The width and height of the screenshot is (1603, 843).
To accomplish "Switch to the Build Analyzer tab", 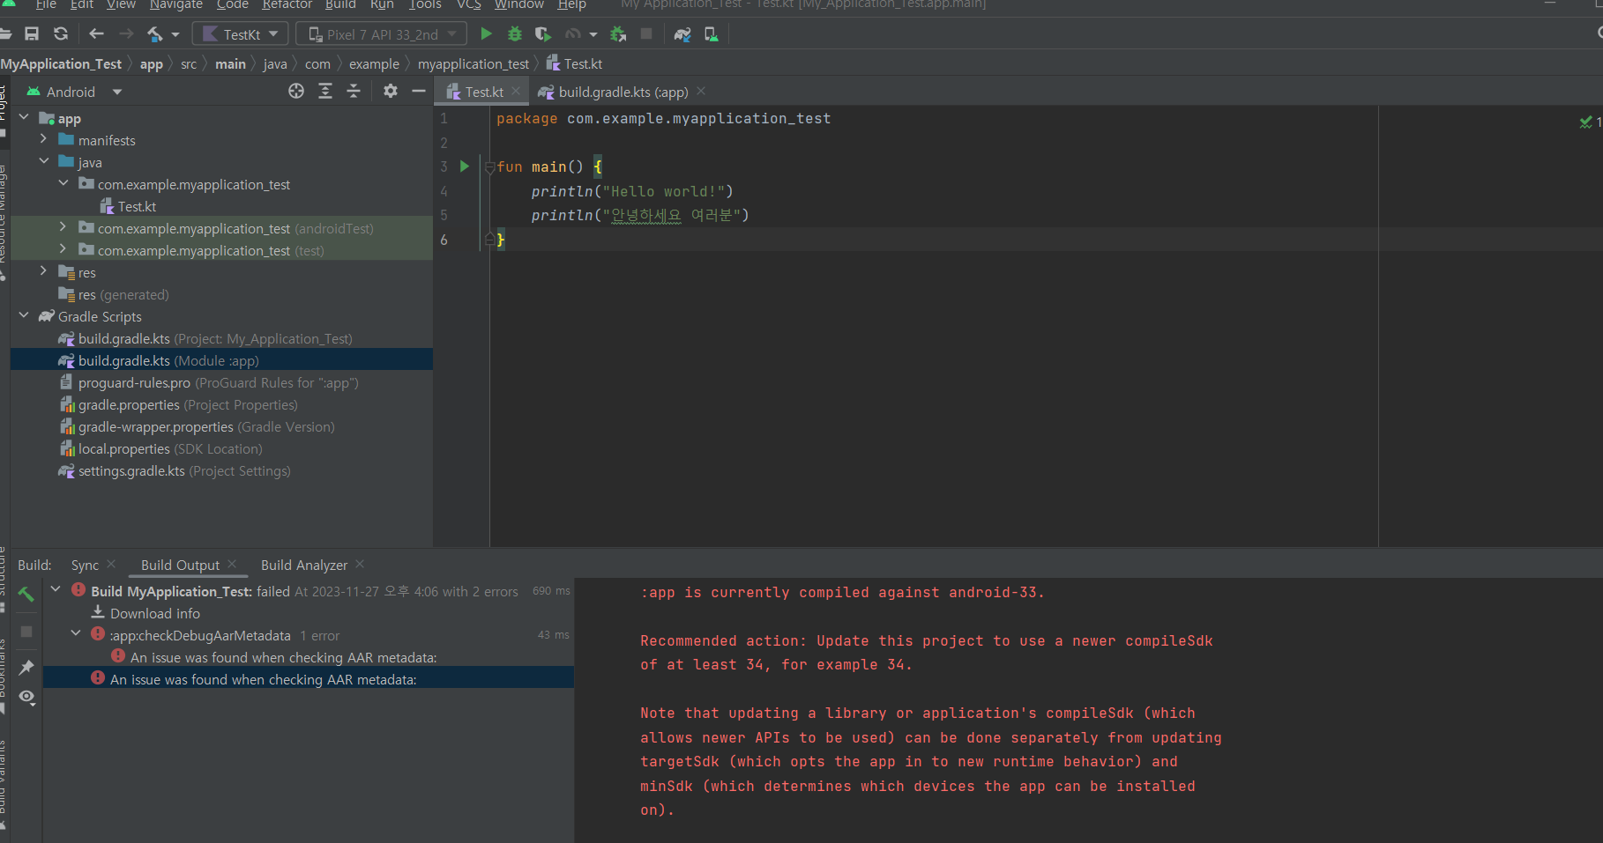I will pyautogui.click(x=304, y=565).
